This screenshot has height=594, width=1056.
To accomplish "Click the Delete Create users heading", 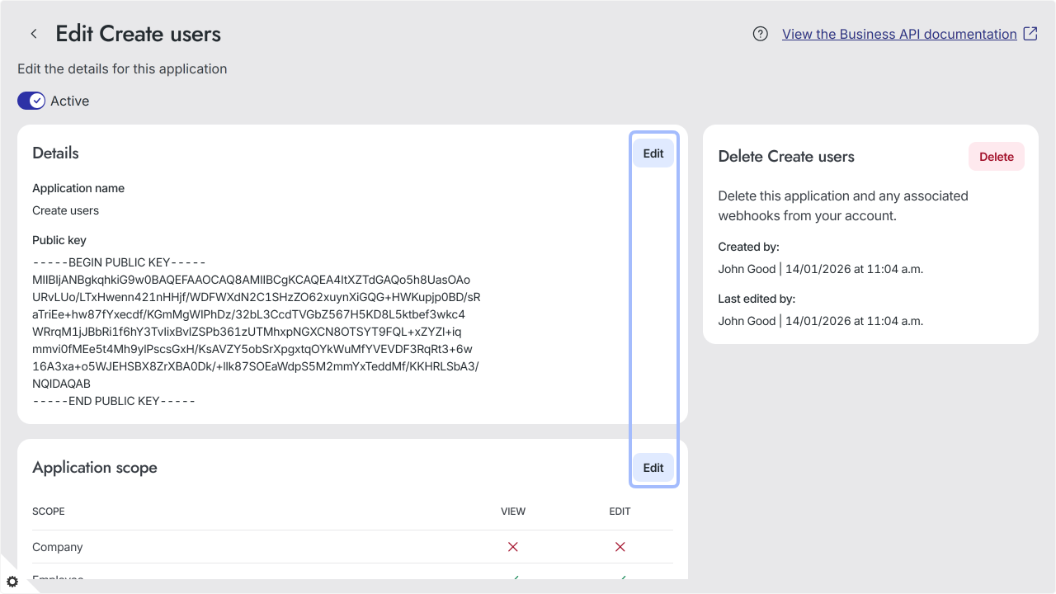I will 786,157.
